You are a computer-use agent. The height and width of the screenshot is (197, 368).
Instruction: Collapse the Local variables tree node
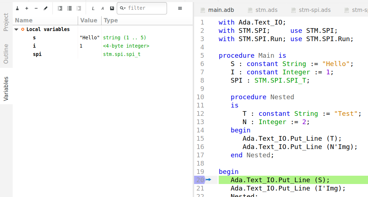point(16,29)
